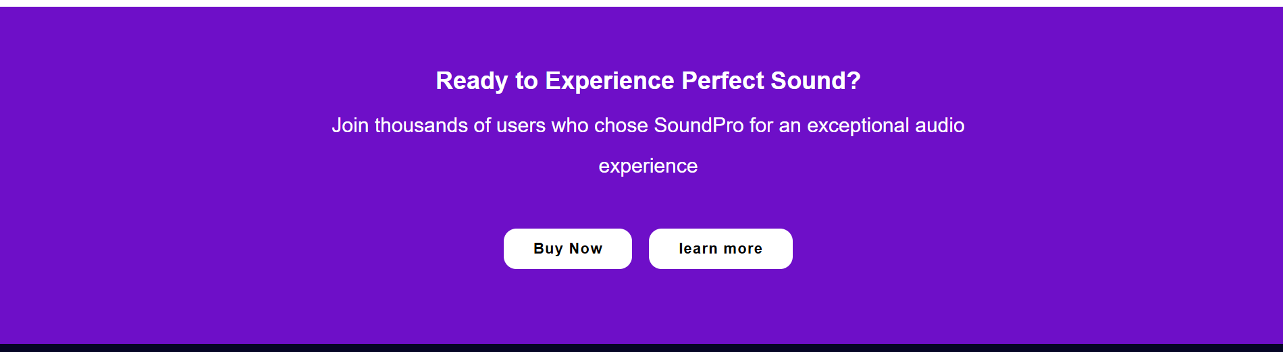
Task: Click the word "to" in the heading
Action: coord(526,81)
